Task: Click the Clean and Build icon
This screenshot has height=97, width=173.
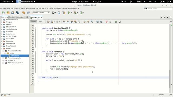Action: click(64, 13)
